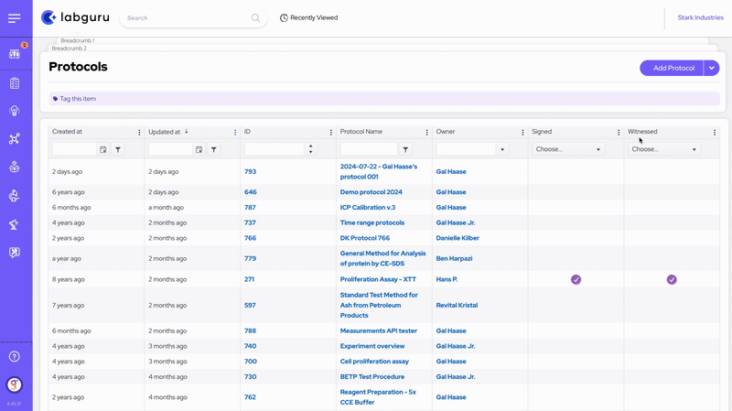The width and height of the screenshot is (732, 411).
Task: Open protocol ID 793
Action: point(250,171)
